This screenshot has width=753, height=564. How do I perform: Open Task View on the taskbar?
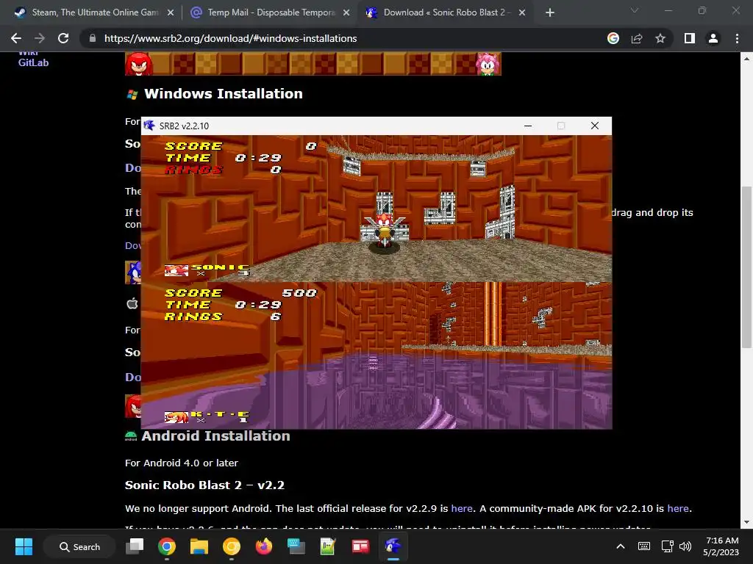tap(135, 546)
